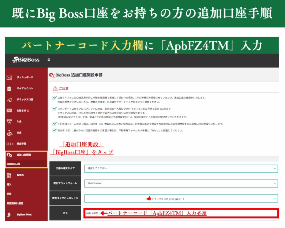Screen dimensions: 285x228
Task: Click the マイアカウント profile icon
Action: pyautogui.click(x=9, y=88)
